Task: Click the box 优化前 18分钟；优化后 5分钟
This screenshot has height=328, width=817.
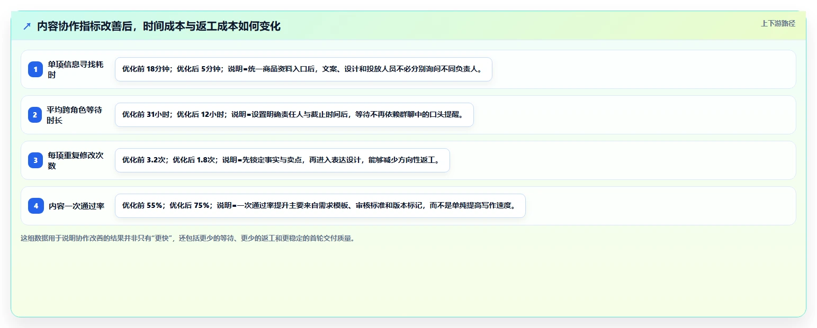Action: tap(303, 69)
